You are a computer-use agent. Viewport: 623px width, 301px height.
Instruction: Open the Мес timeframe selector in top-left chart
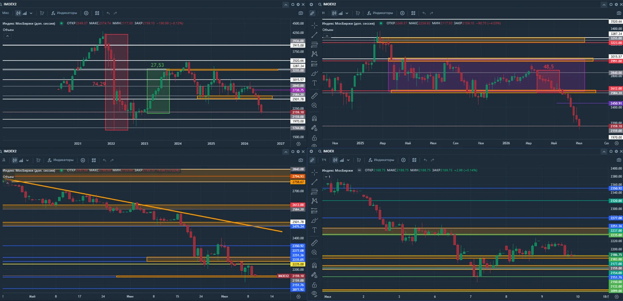click(6, 13)
